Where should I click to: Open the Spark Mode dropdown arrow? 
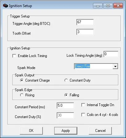point(115,67)
